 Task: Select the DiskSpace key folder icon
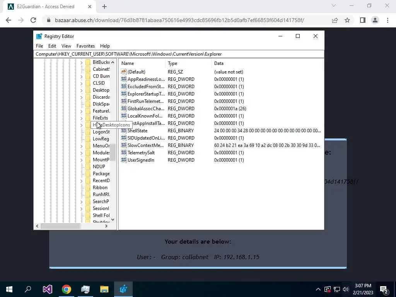tap(88, 104)
